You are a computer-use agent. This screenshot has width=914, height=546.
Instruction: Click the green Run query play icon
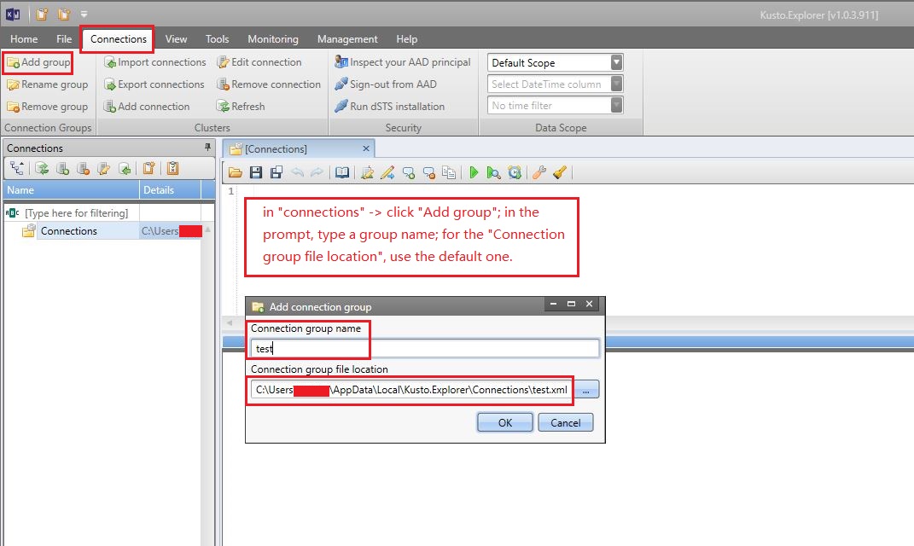[474, 172]
